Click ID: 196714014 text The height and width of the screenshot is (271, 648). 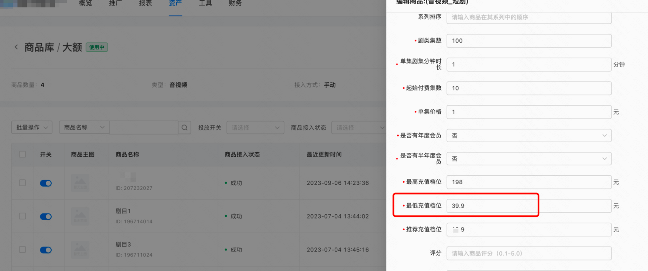click(x=134, y=222)
